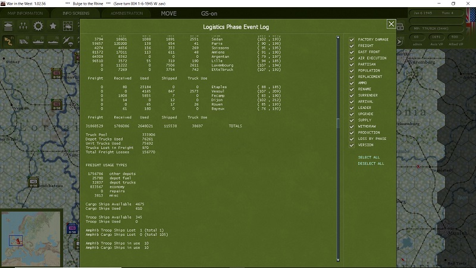Screen dimensions: 476x268
Task: Toggle the LOSS BY PHASE filter checkbox
Action: (352, 139)
